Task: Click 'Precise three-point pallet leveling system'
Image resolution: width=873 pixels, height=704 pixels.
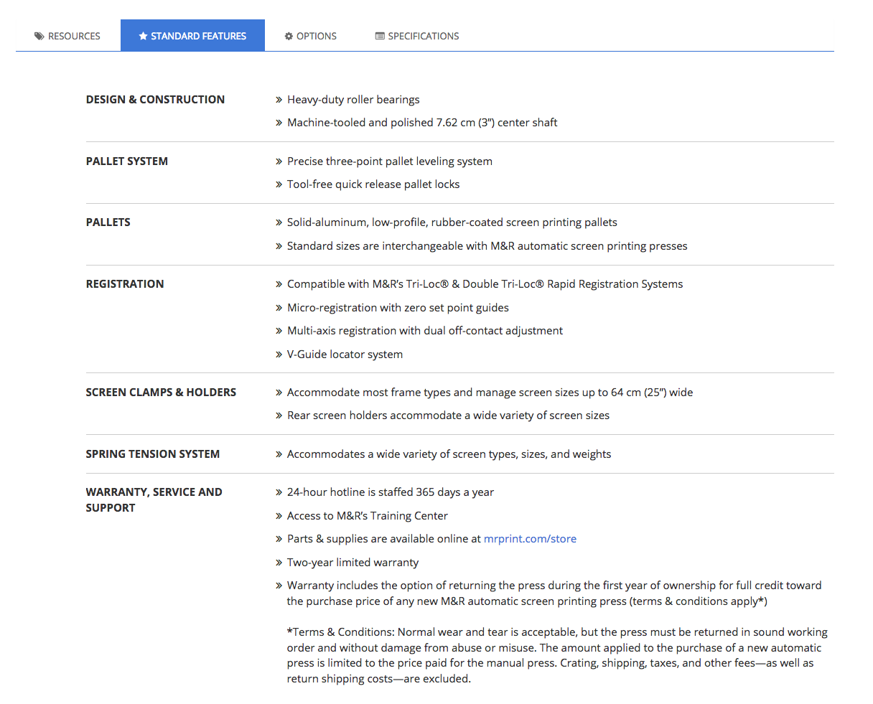Action: point(390,161)
